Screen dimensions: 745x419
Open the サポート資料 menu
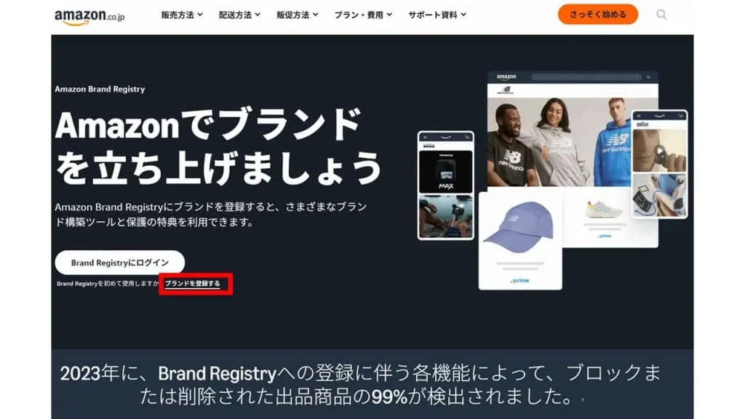pyautogui.click(x=437, y=15)
